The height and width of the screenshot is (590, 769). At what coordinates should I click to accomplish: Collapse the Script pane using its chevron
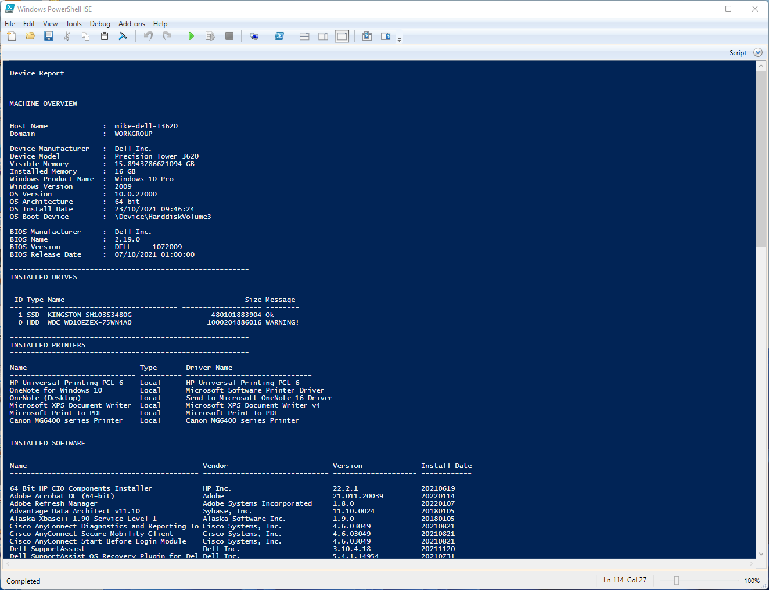point(757,52)
